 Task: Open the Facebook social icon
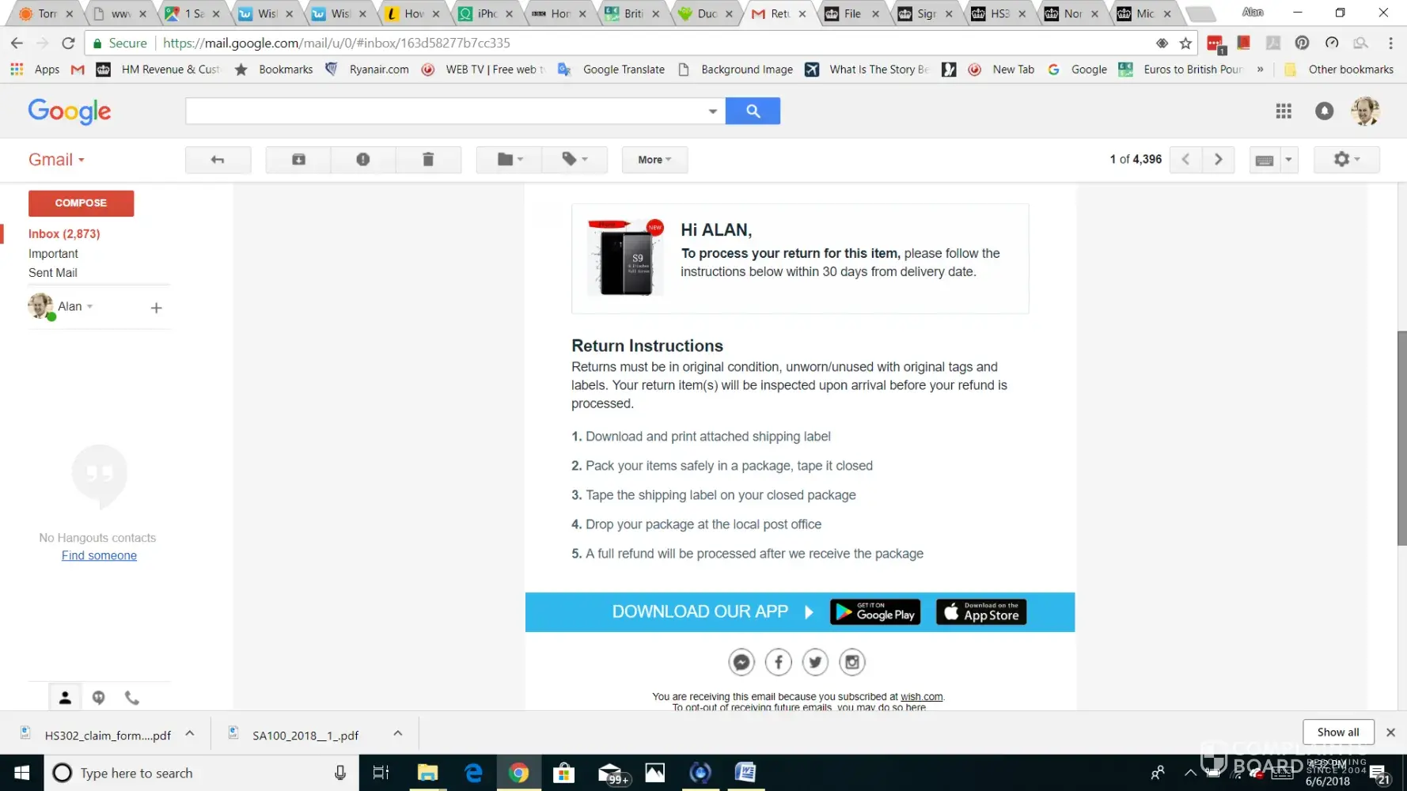pyautogui.click(x=779, y=662)
